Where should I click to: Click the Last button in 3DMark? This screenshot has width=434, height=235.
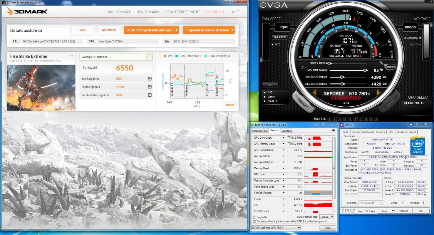83,30
